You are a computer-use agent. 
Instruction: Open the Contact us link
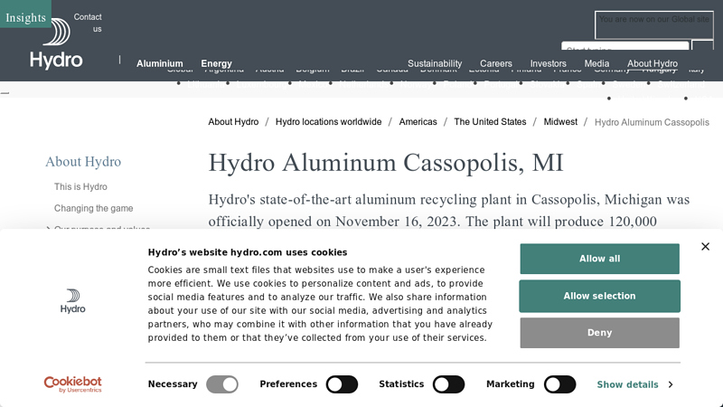pos(88,23)
